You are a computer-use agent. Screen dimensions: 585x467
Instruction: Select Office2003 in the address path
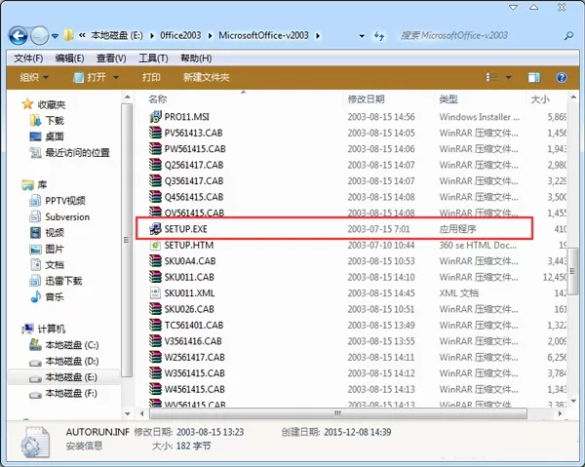click(x=180, y=35)
